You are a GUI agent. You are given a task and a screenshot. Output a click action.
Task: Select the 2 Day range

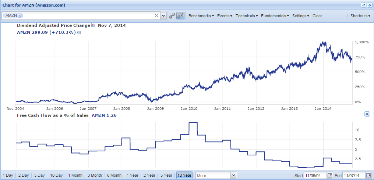point(24,175)
